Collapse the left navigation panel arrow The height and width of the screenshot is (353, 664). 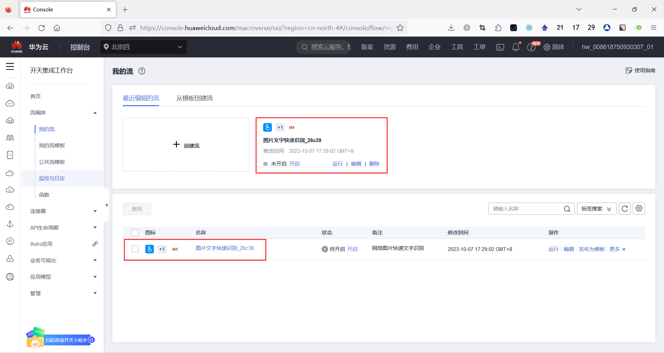tap(107, 205)
